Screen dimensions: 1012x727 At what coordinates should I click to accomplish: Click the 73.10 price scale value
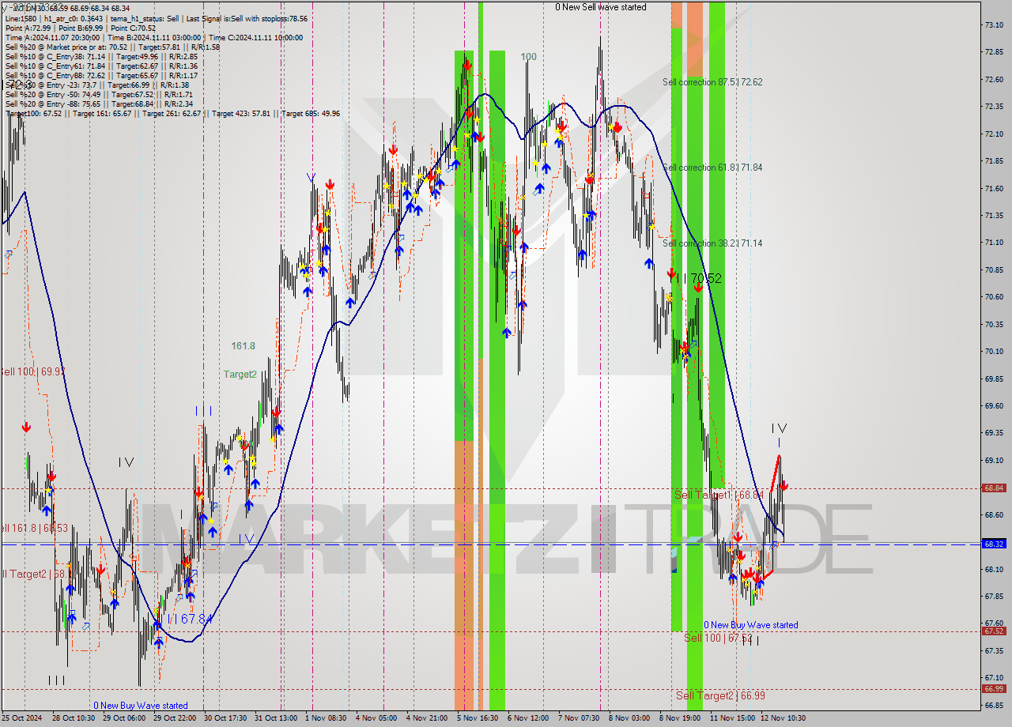tap(994, 25)
